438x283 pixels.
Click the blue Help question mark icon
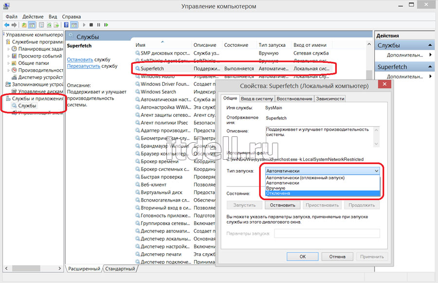click(66, 25)
